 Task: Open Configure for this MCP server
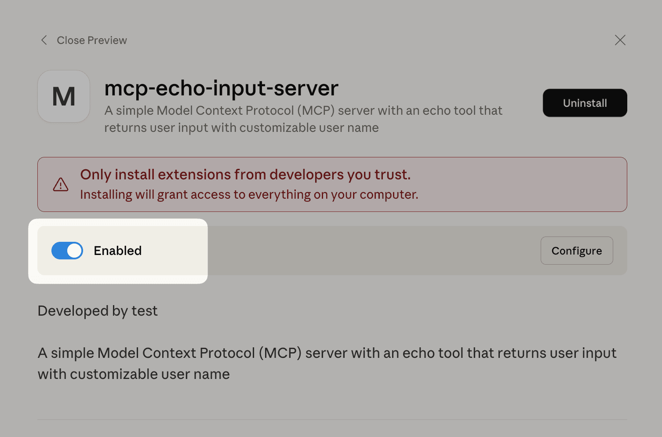point(576,251)
